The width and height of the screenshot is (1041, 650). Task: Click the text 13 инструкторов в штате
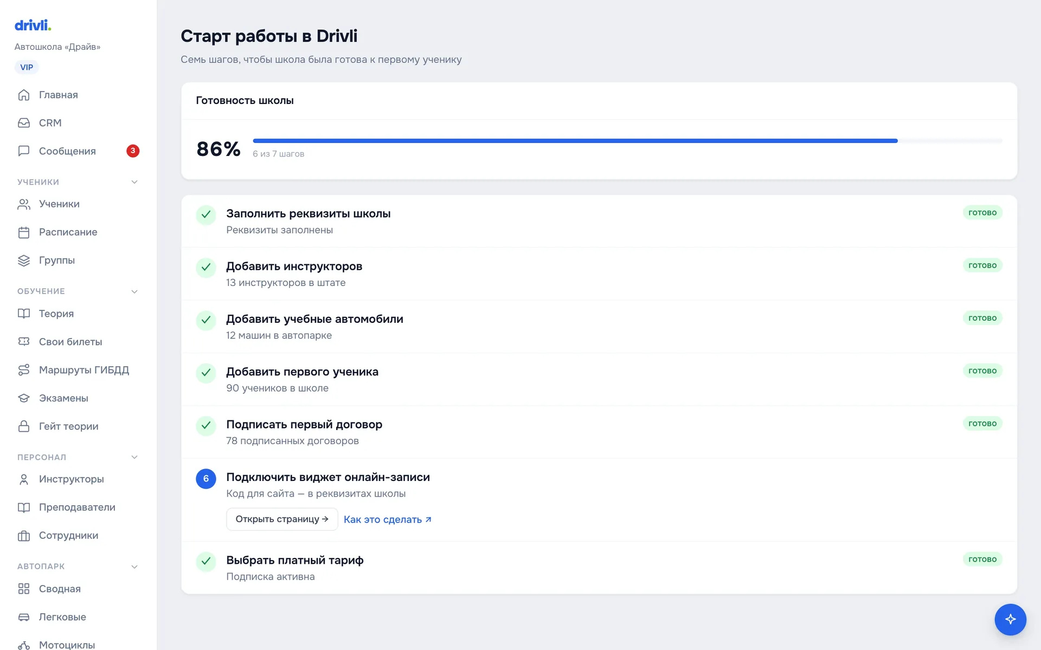click(x=286, y=283)
